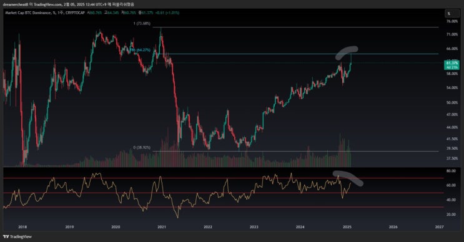Screen dimensions: 464x242
Task: Click the '1 (73.68%)' Fibonacci level label
Action: point(142,23)
